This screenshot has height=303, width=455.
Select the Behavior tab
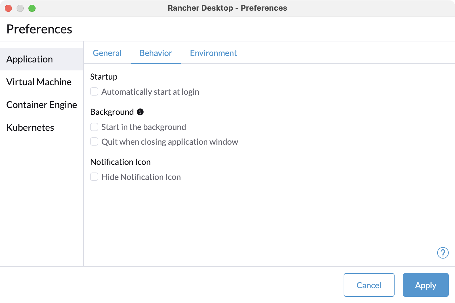(156, 53)
